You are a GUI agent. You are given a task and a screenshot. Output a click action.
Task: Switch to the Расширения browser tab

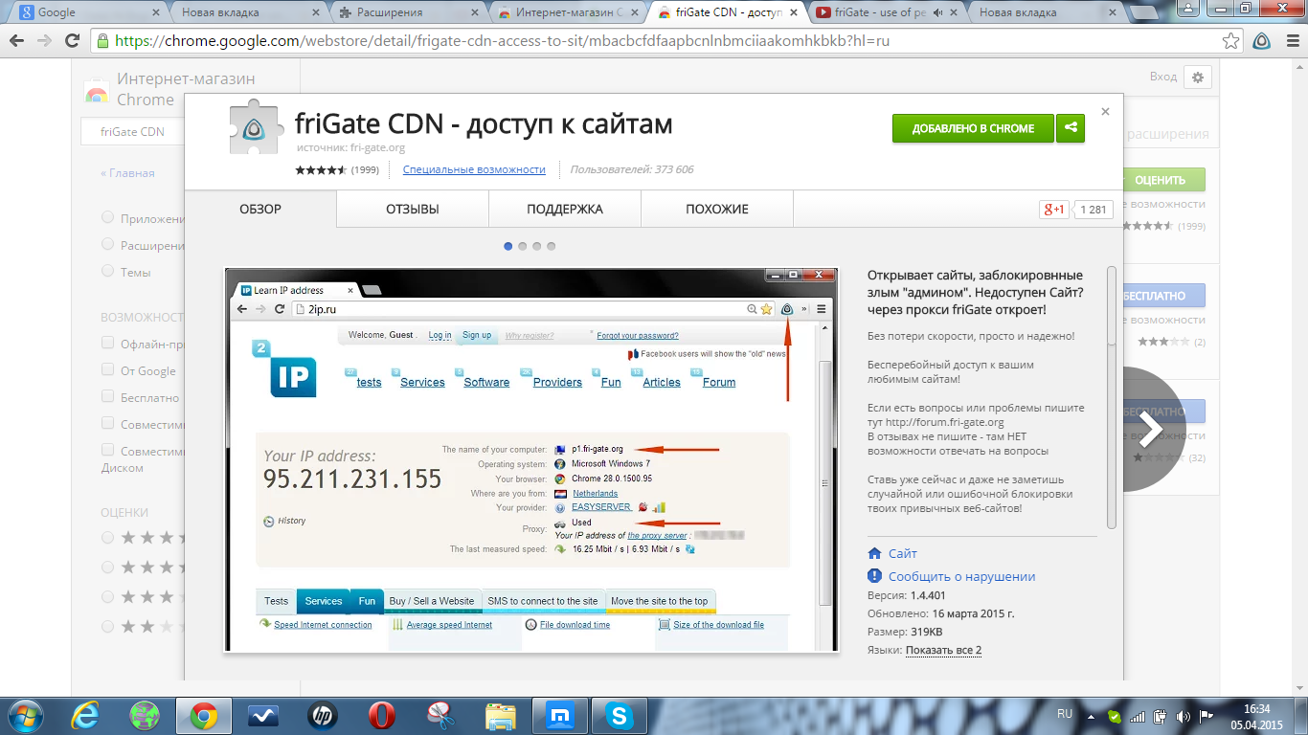click(x=407, y=12)
